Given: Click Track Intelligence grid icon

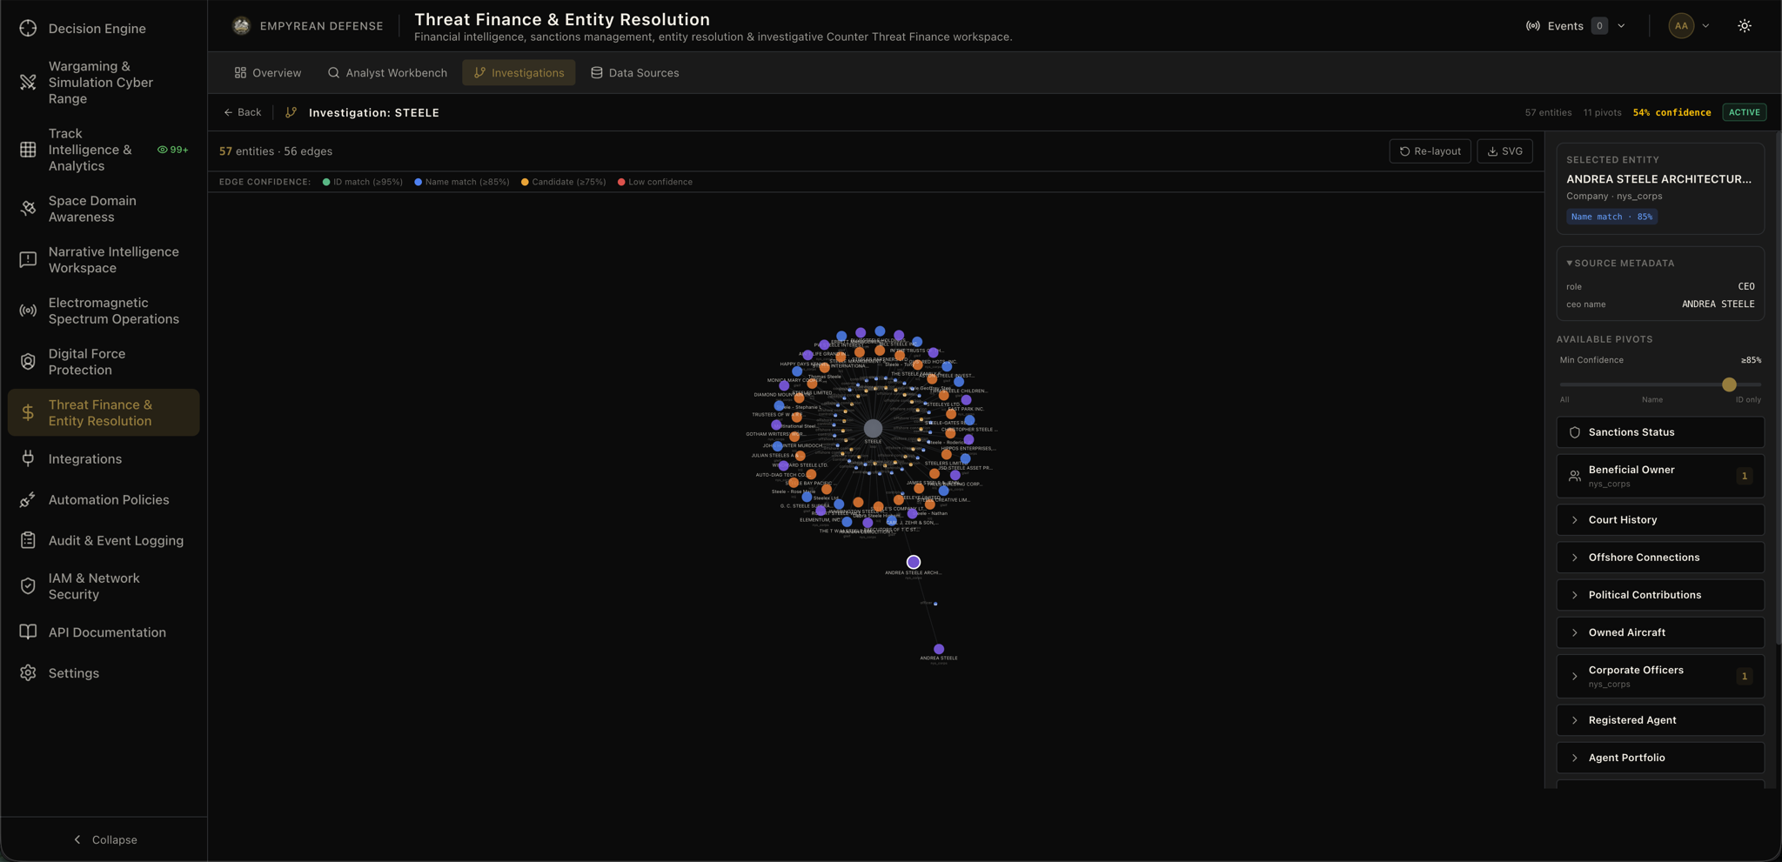Looking at the screenshot, I should point(28,150).
